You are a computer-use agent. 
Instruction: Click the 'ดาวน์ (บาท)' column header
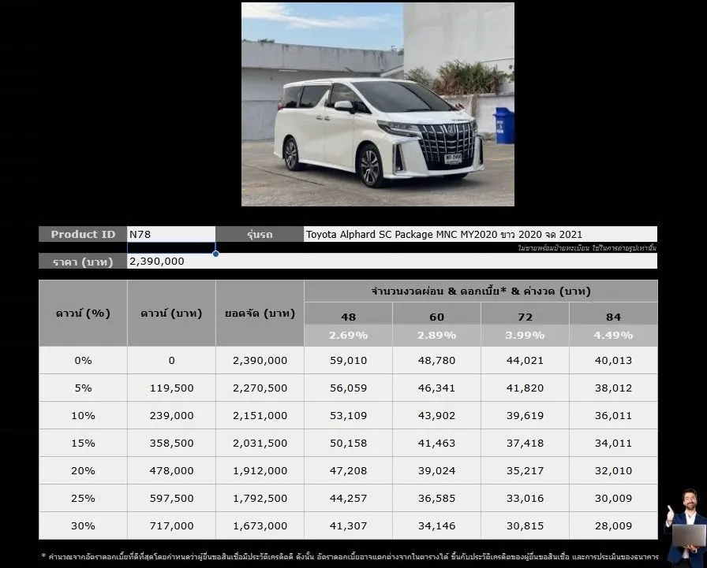tap(171, 314)
